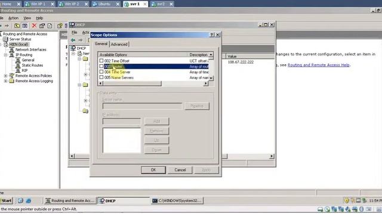Select Remote Access Logging folder
Screen dimensions: 382x214
[x=34, y=81]
